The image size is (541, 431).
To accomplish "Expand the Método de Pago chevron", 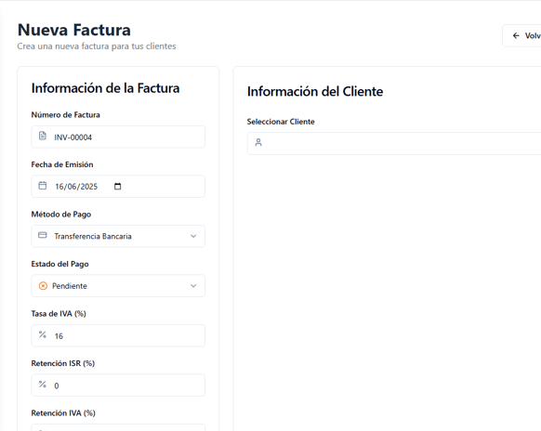I will pyautogui.click(x=193, y=236).
